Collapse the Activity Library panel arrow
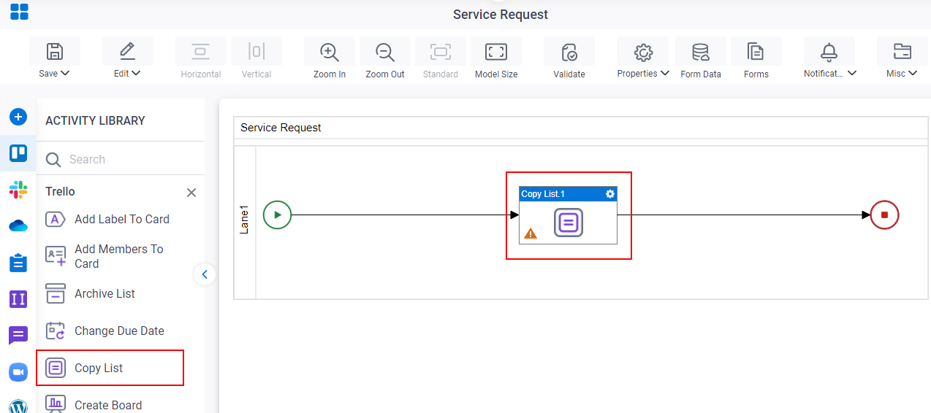Viewport: 931px width, 413px height. click(205, 274)
